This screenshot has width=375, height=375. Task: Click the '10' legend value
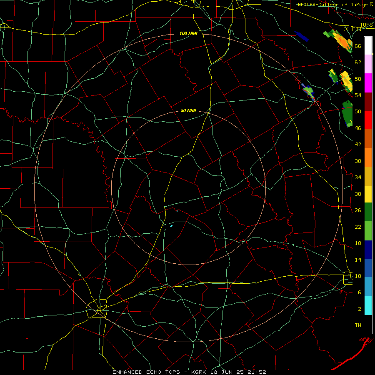pyautogui.click(x=358, y=276)
